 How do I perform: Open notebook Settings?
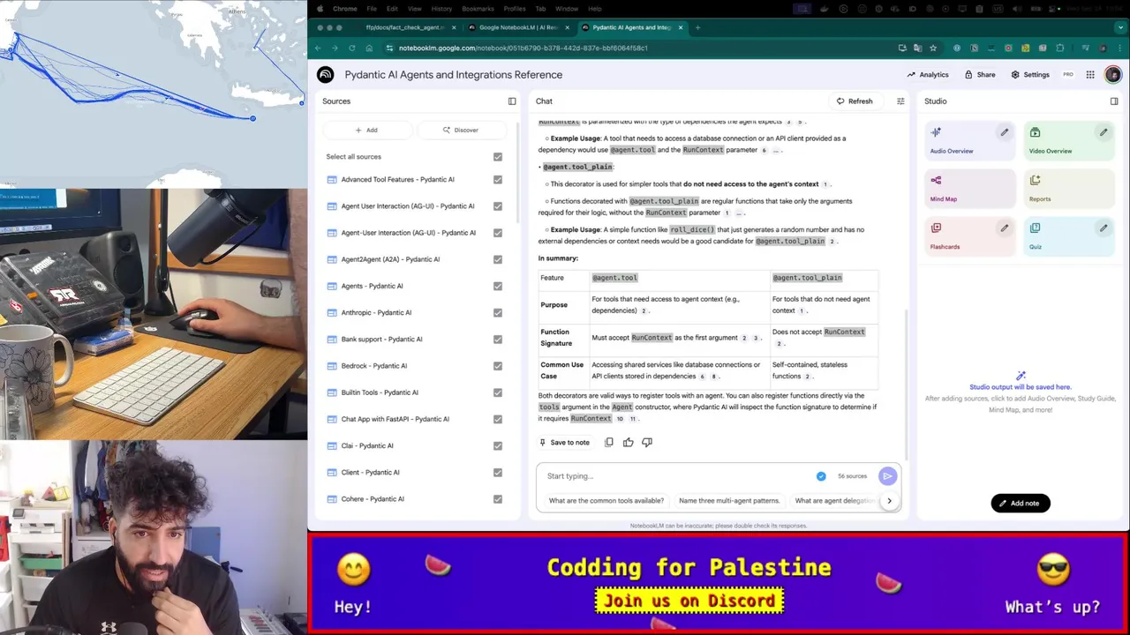(x=1029, y=75)
